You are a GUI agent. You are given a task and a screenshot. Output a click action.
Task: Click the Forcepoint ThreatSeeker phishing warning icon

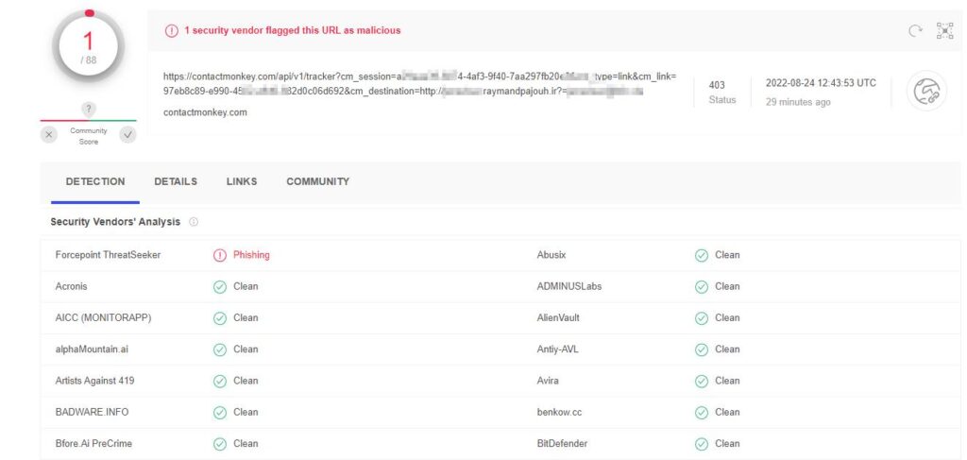click(x=220, y=255)
